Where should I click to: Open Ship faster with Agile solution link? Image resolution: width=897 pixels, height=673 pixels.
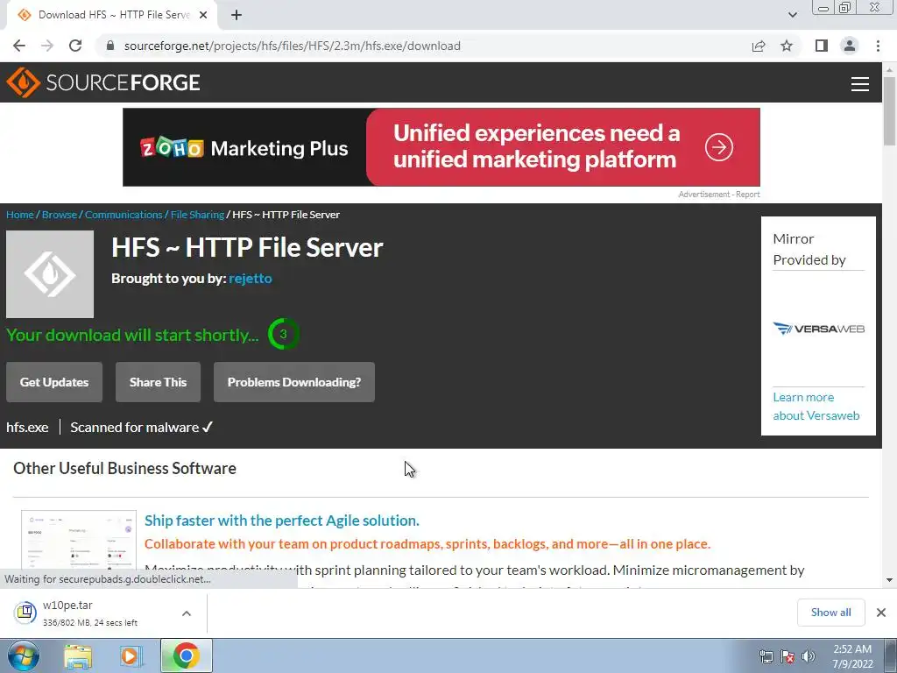[x=281, y=521]
